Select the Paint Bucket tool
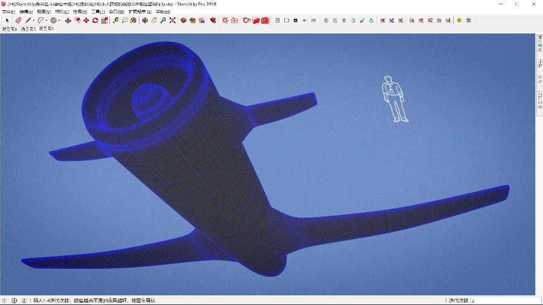The height and width of the screenshot is (305, 543). pyautogui.click(x=134, y=20)
